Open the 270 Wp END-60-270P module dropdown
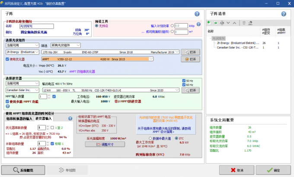The width and height of the screenshot is (294, 177). coord(110,52)
